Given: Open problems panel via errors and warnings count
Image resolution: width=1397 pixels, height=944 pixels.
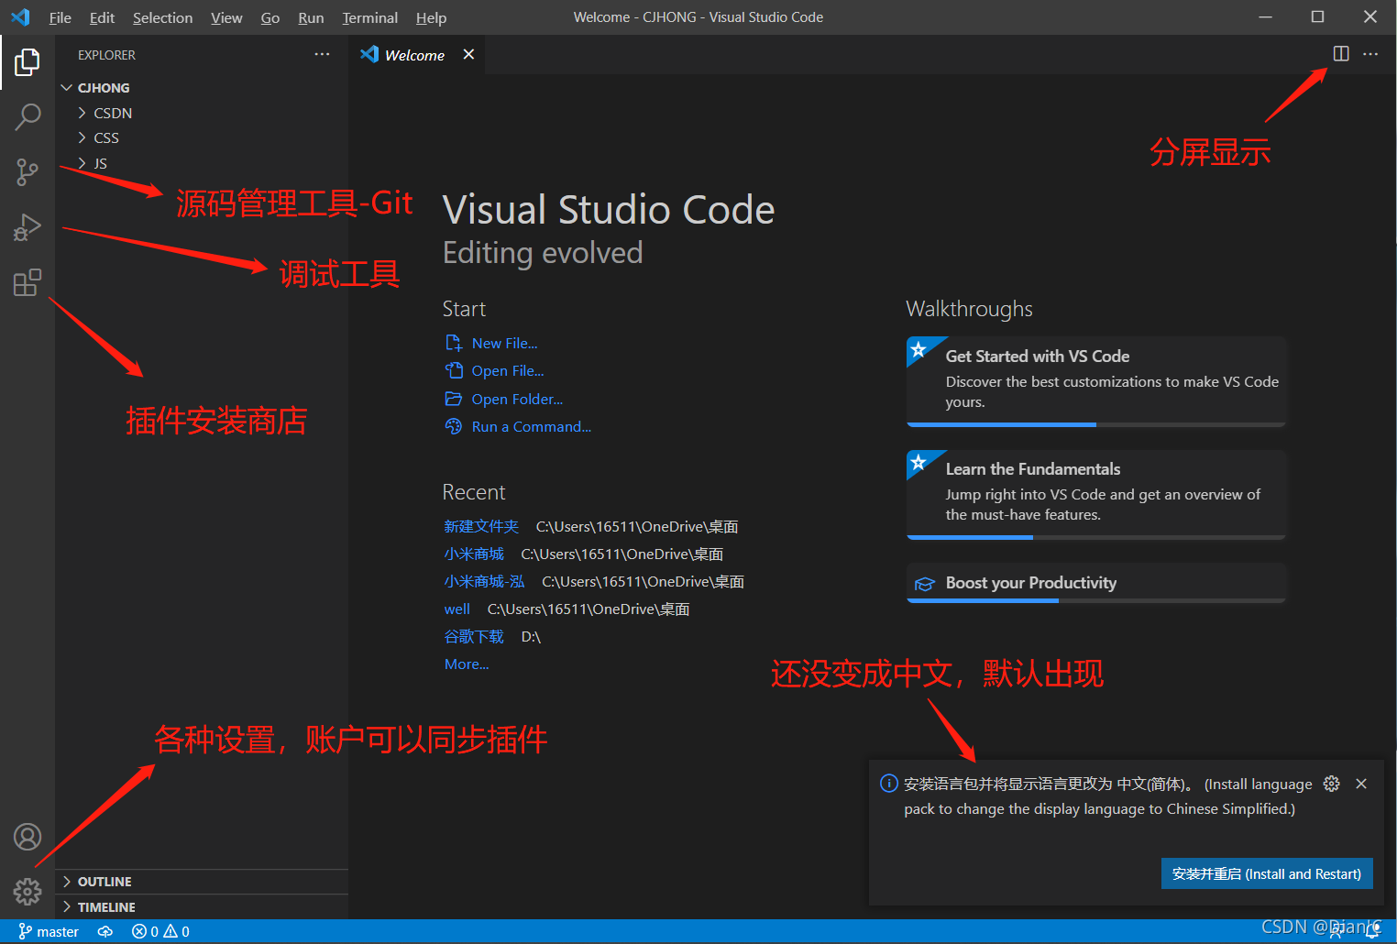Looking at the screenshot, I should [x=160, y=931].
